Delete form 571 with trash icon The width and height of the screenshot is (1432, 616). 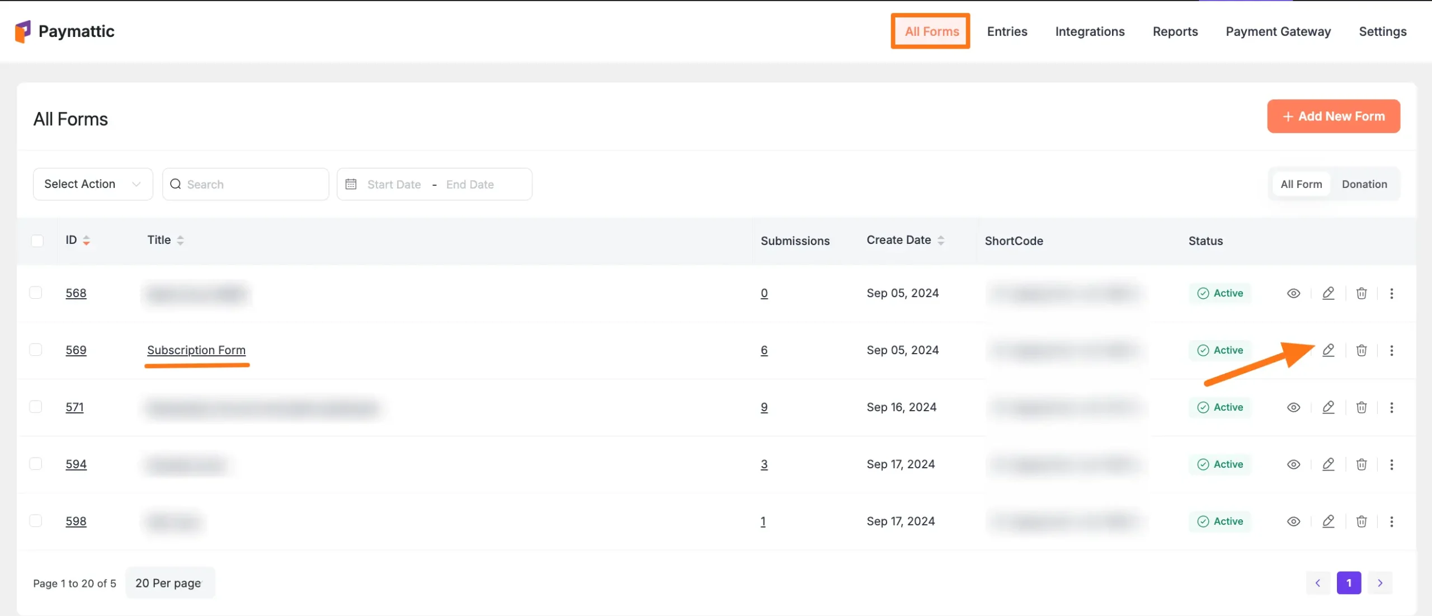coord(1362,407)
